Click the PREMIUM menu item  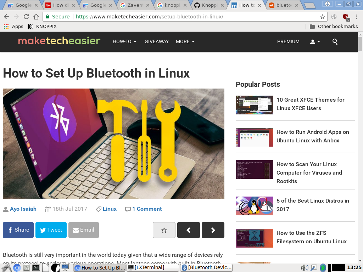288,41
